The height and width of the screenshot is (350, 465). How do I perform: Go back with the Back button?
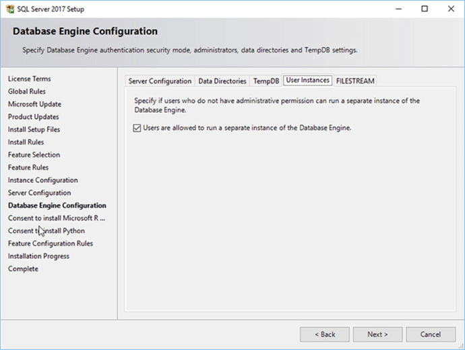pyautogui.click(x=324, y=335)
